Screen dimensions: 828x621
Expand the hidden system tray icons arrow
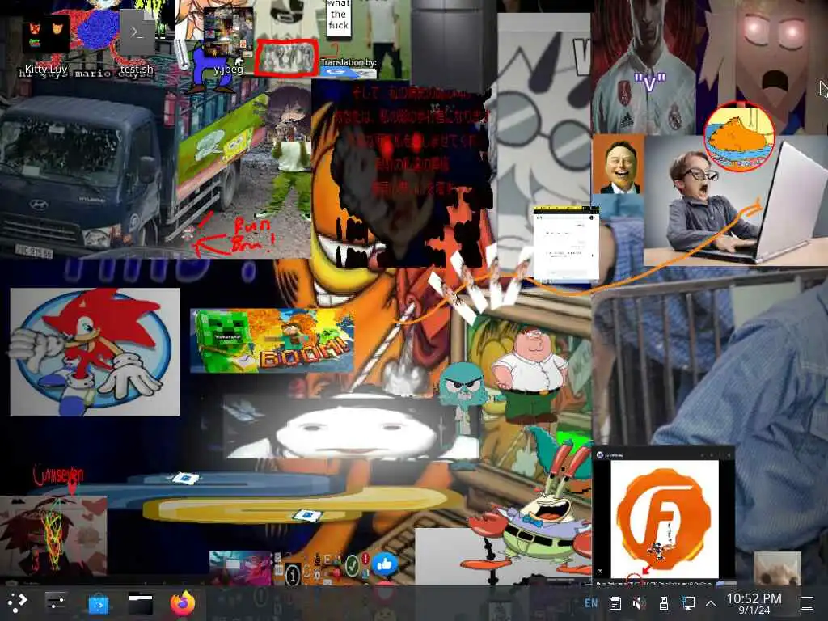pyautogui.click(x=711, y=603)
